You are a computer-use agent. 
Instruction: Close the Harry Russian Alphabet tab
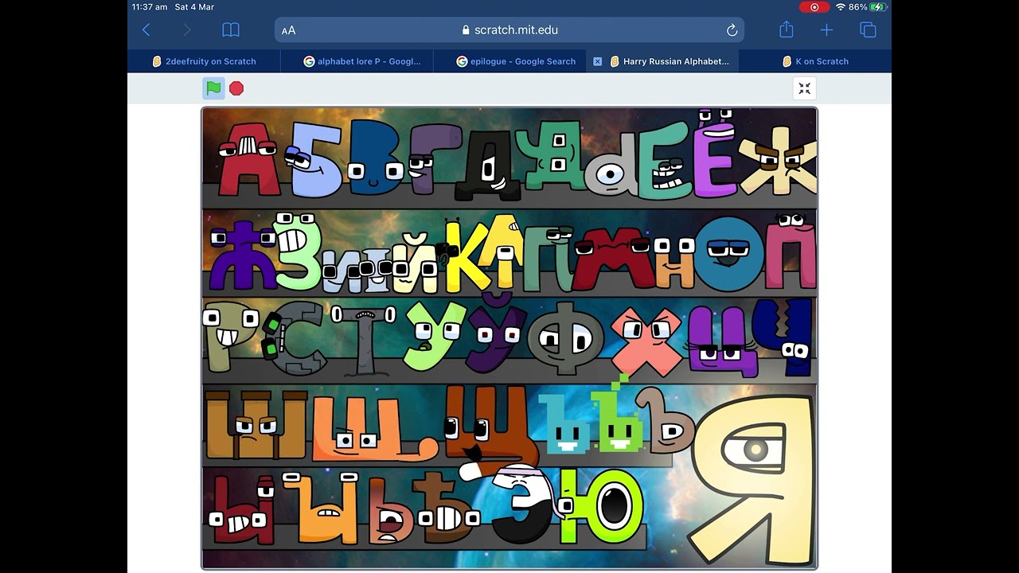(x=597, y=61)
